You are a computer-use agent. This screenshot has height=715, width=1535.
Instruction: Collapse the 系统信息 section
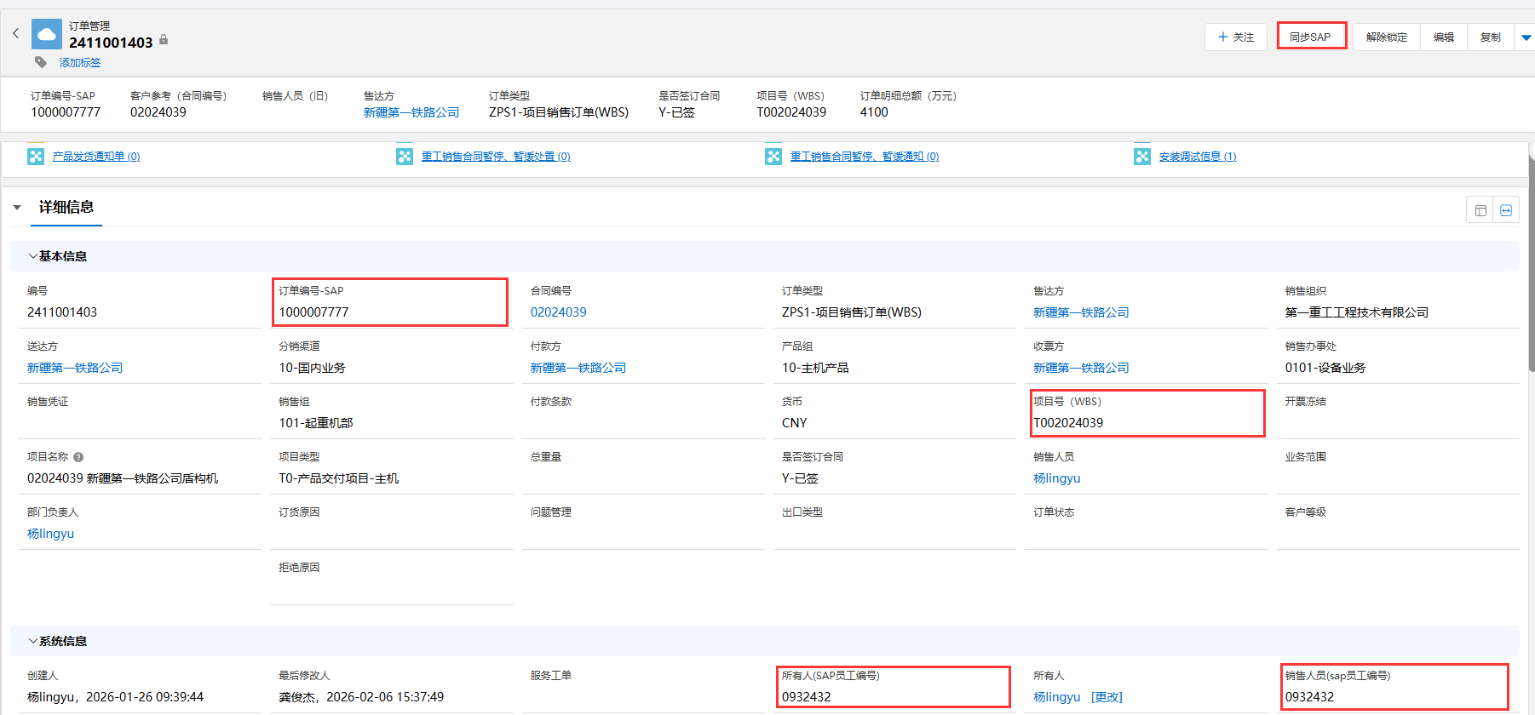33,641
